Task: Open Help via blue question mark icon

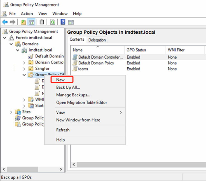Action: click(x=63, y=22)
